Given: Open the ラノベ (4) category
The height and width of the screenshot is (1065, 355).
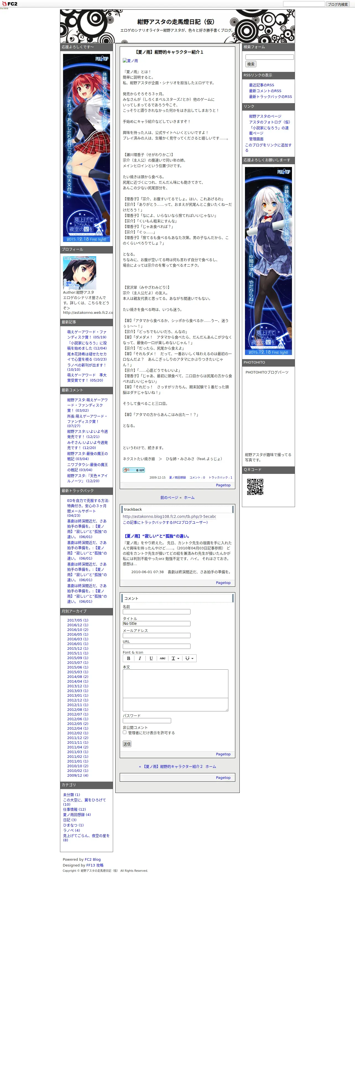Looking at the screenshot, I should click(72, 830).
